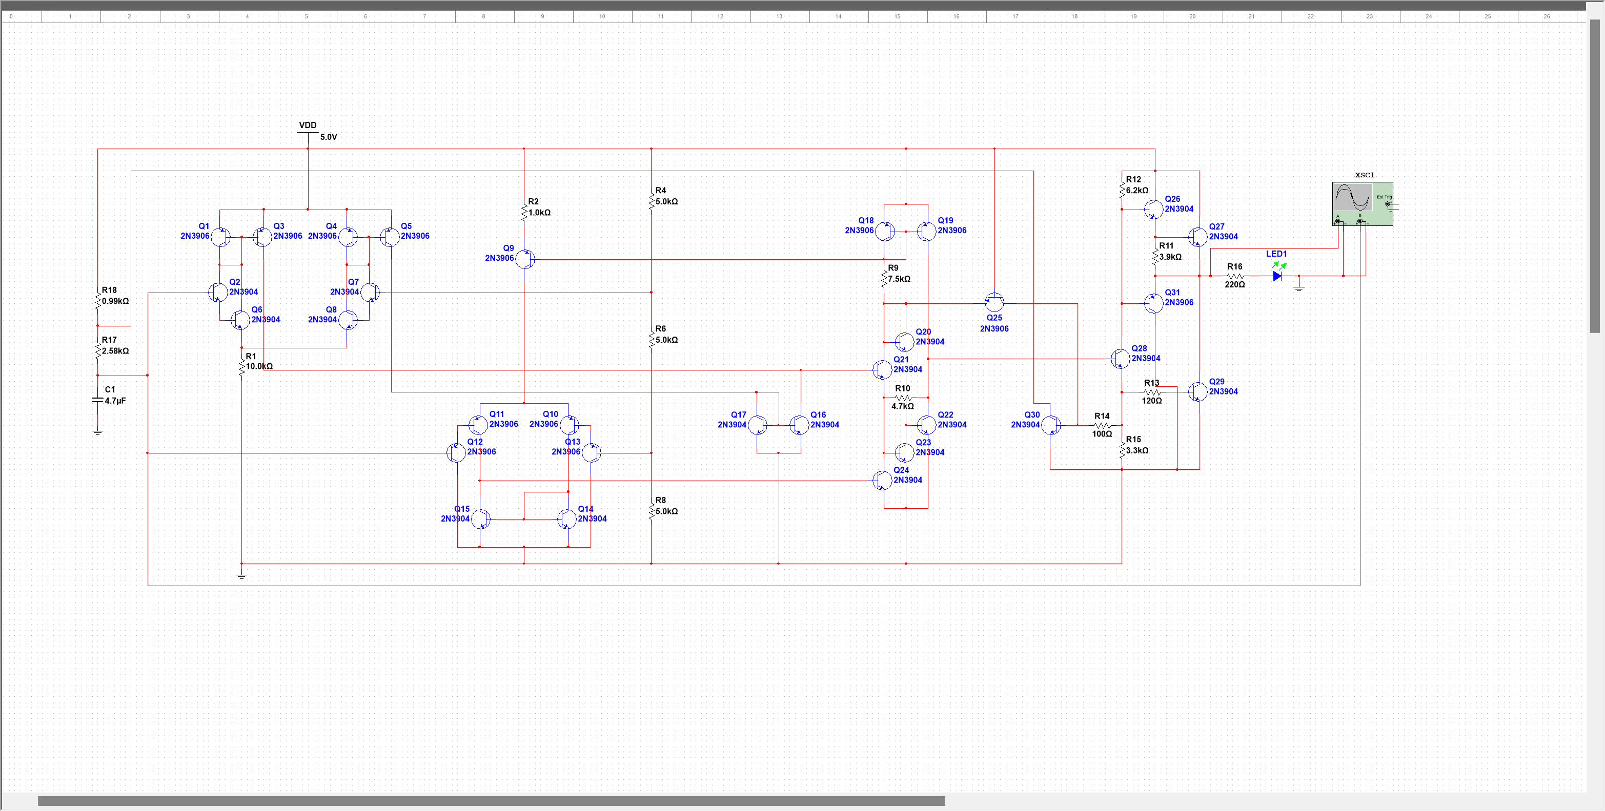Click the 'Q4' reference label
This screenshot has width=1605, height=811.
click(x=332, y=226)
